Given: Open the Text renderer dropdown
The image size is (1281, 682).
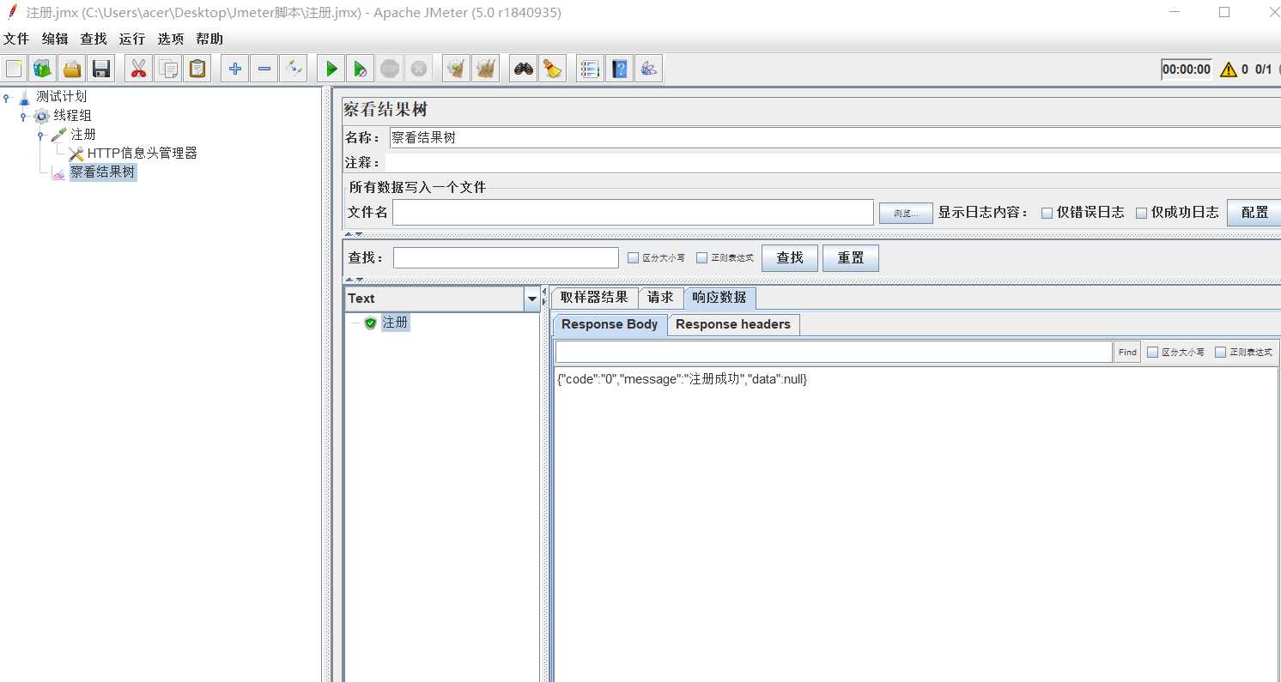Looking at the screenshot, I should tap(532, 299).
